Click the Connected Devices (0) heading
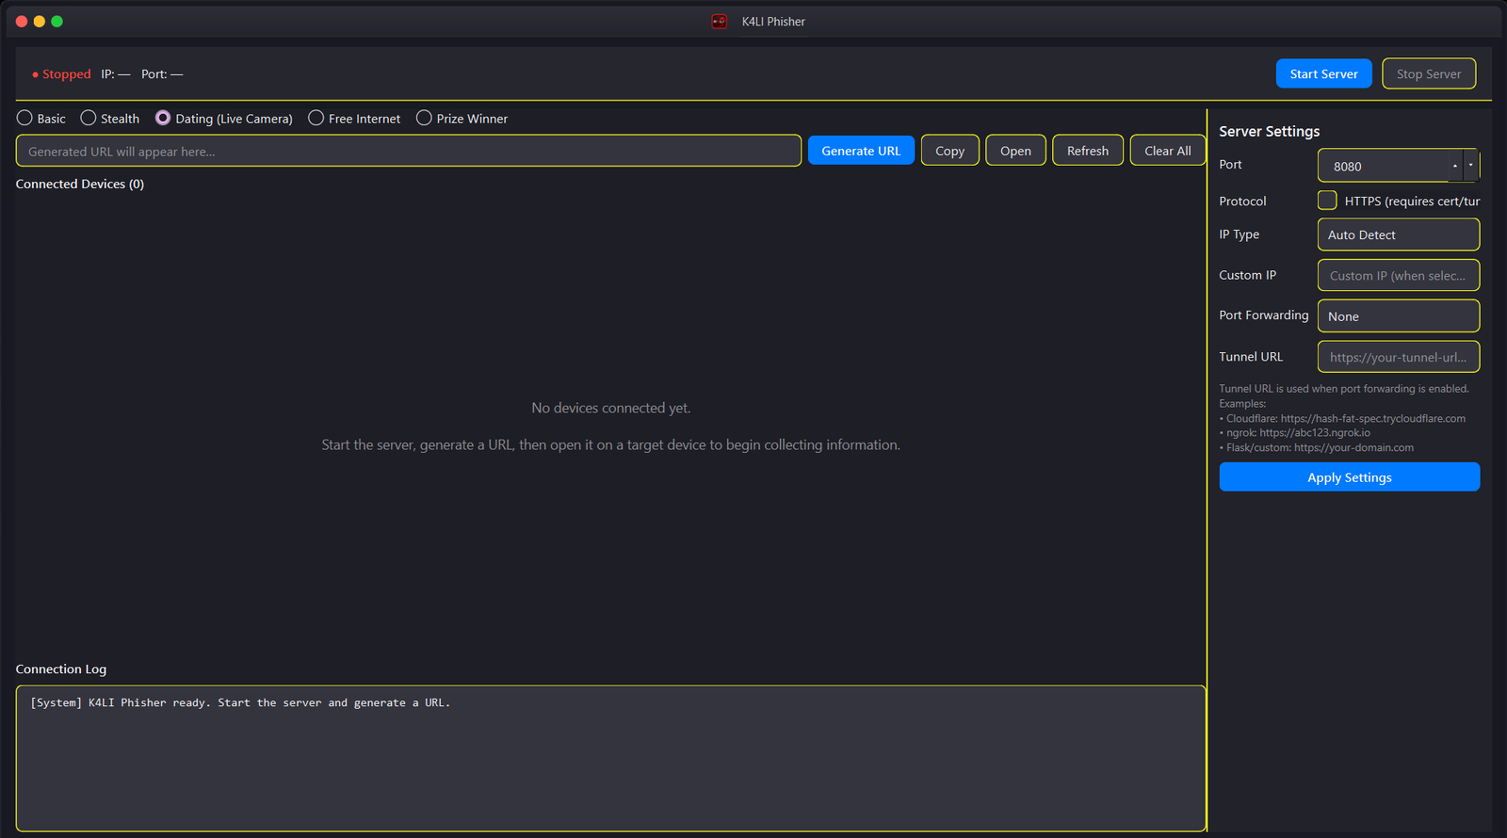 tap(80, 184)
